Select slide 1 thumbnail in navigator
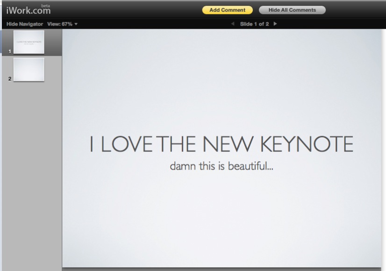Screen dimensions: 386x271 point(29,42)
